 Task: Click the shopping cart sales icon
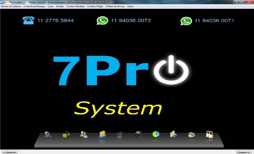tap(120, 134)
